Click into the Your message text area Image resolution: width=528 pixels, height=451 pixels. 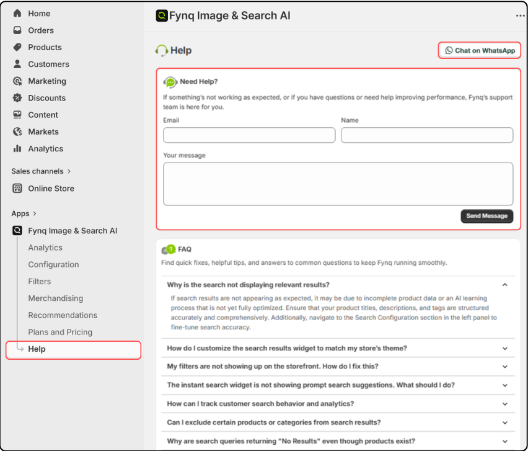point(338,184)
